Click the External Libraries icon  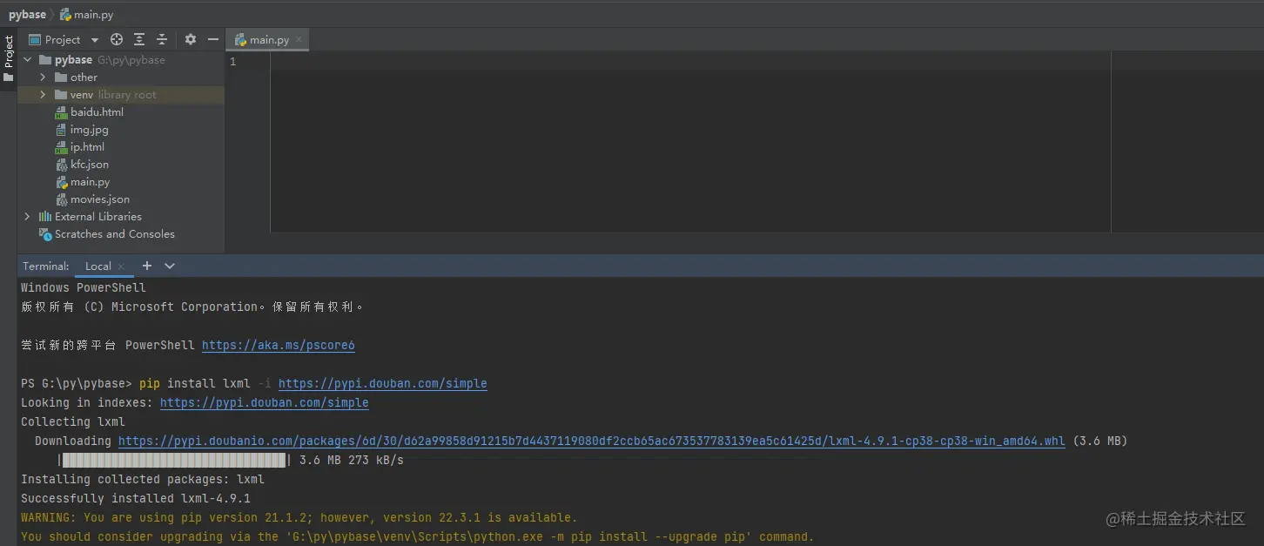[45, 217]
